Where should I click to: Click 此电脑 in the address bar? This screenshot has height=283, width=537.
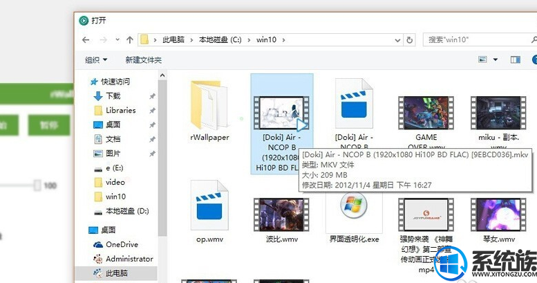173,40
